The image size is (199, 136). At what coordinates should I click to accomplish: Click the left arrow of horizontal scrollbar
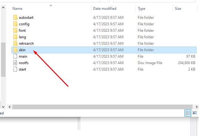click(10, 107)
